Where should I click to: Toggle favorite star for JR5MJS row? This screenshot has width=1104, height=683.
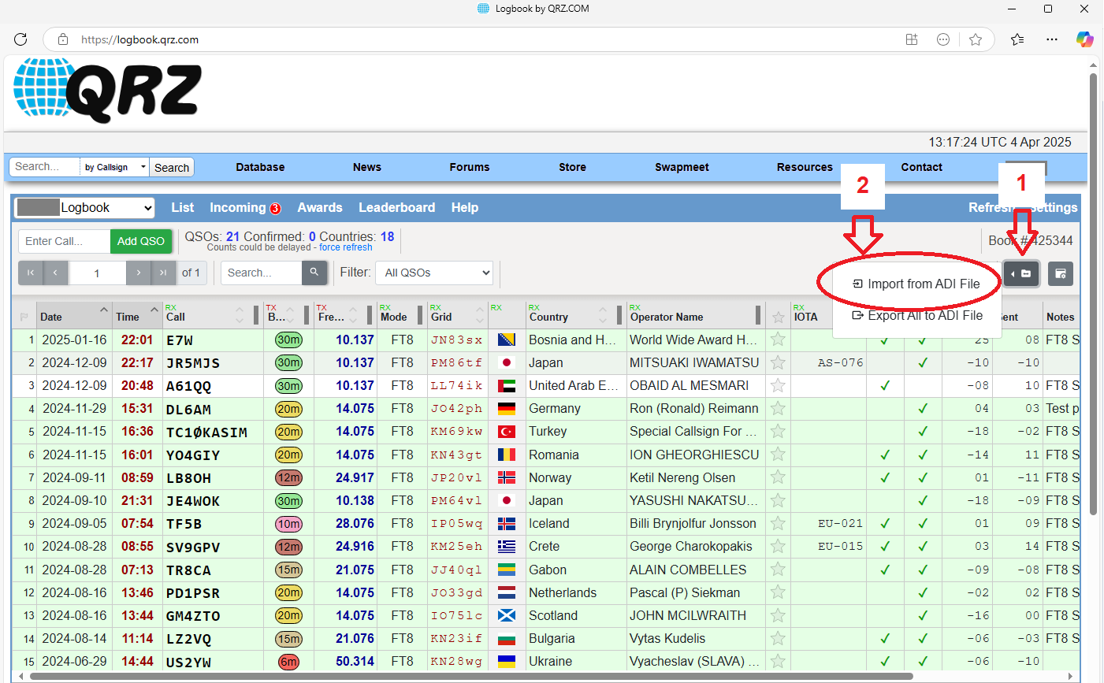pyautogui.click(x=778, y=362)
